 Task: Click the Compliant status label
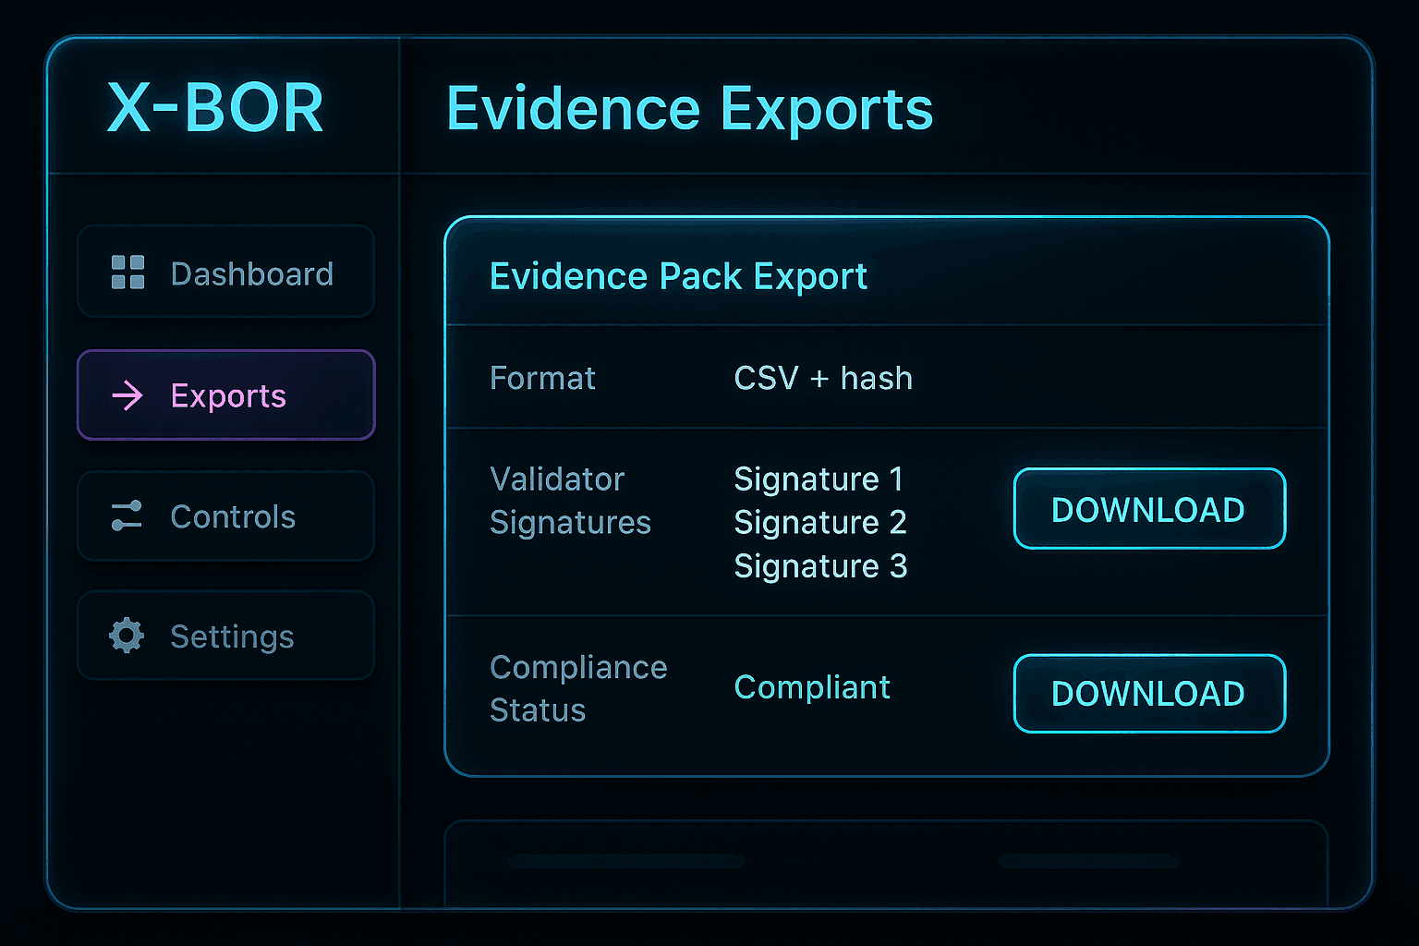811,686
